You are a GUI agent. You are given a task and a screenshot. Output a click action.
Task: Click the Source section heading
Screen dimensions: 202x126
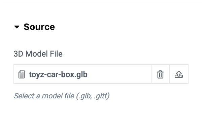pyautogui.click(x=39, y=27)
